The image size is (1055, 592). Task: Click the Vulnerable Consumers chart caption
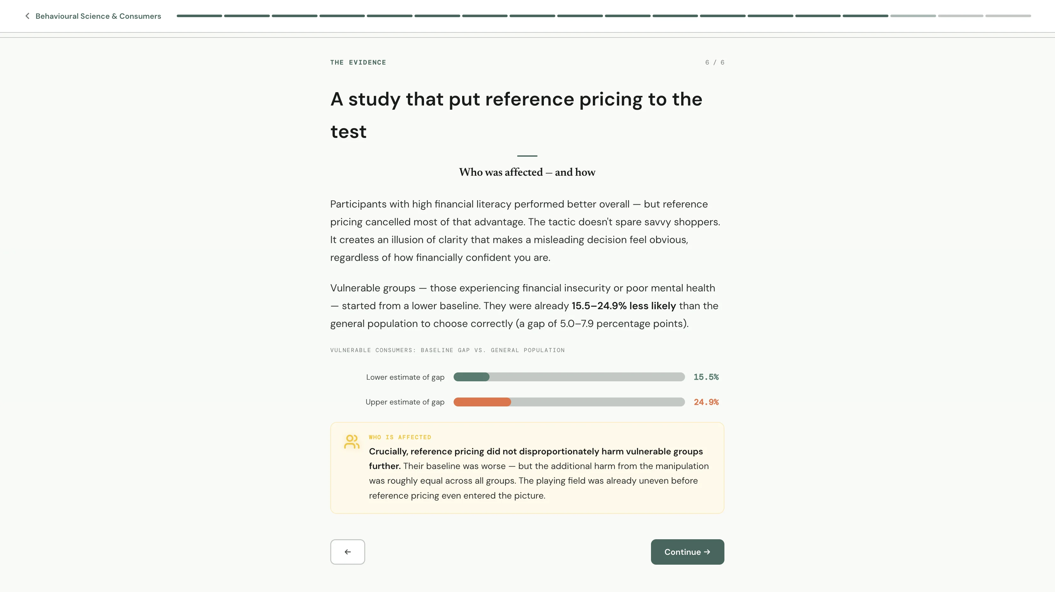[447, 350]
